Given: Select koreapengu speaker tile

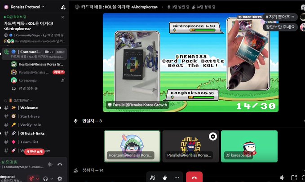Looking at the screenshot, I should coord(249,146).
